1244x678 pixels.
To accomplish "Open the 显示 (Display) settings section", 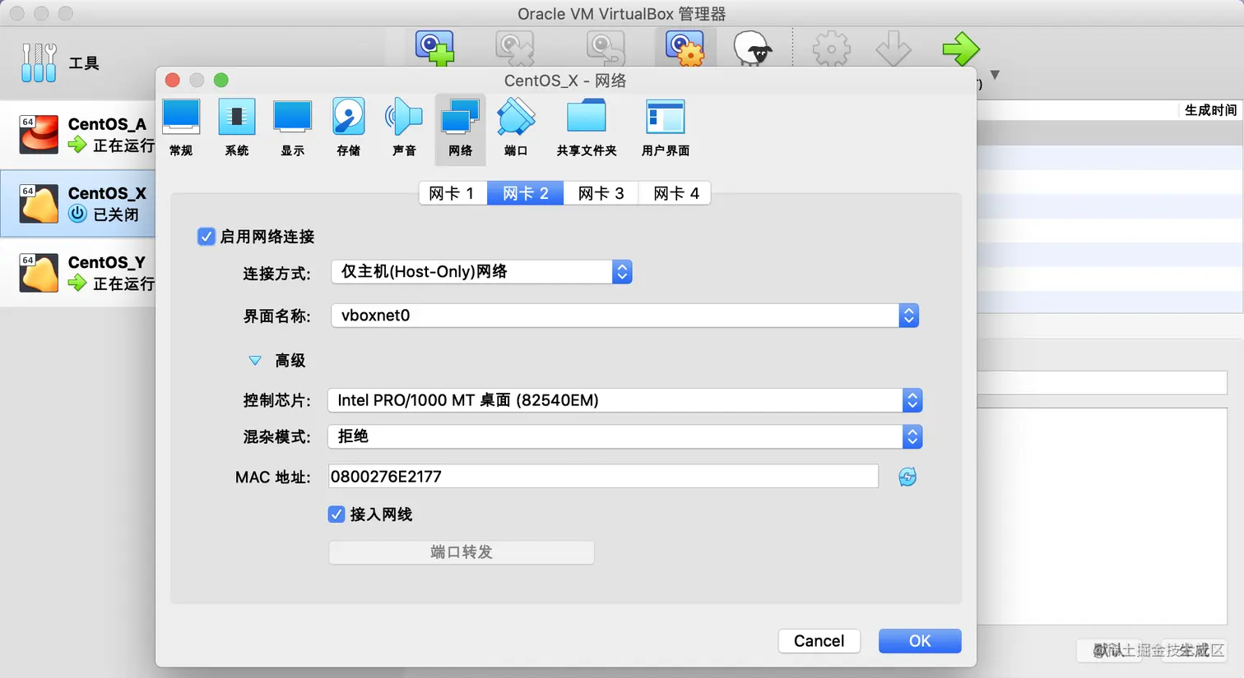I will (x=292, y=127).
